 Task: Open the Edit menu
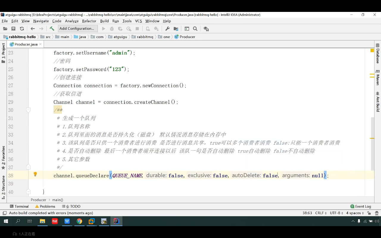pyautogui.click(x=15, y=21)
